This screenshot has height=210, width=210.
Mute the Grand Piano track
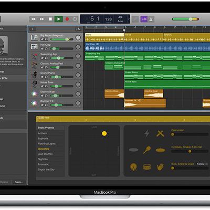click(43, 77)
